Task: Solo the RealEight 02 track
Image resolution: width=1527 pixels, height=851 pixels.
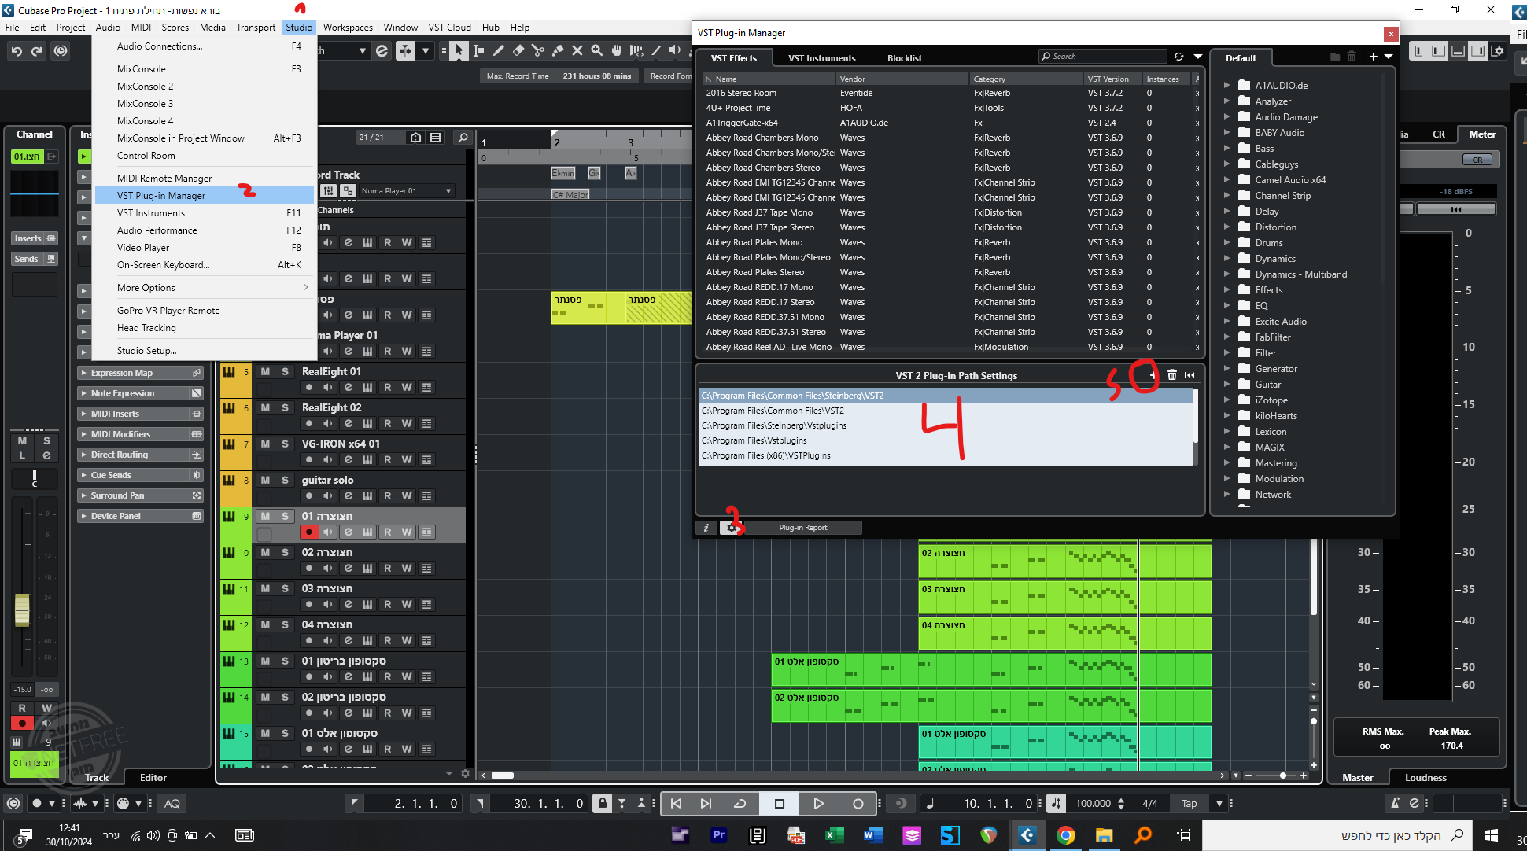Action: [x=285, y=407]
